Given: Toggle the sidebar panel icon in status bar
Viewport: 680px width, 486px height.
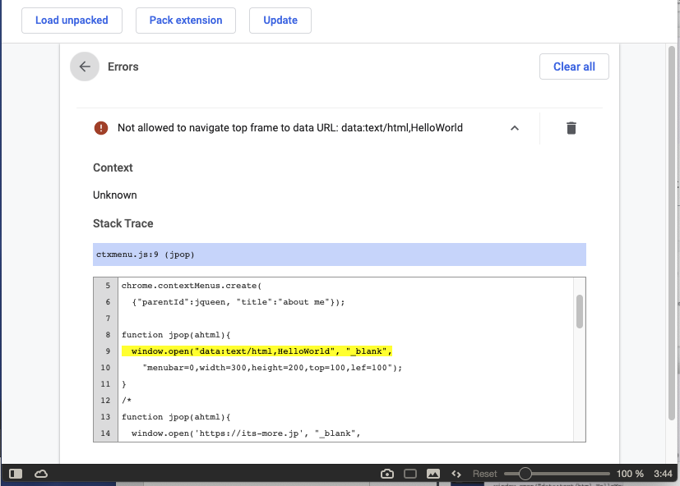Looking at the screenshot, I should click(x=15, y=474).
